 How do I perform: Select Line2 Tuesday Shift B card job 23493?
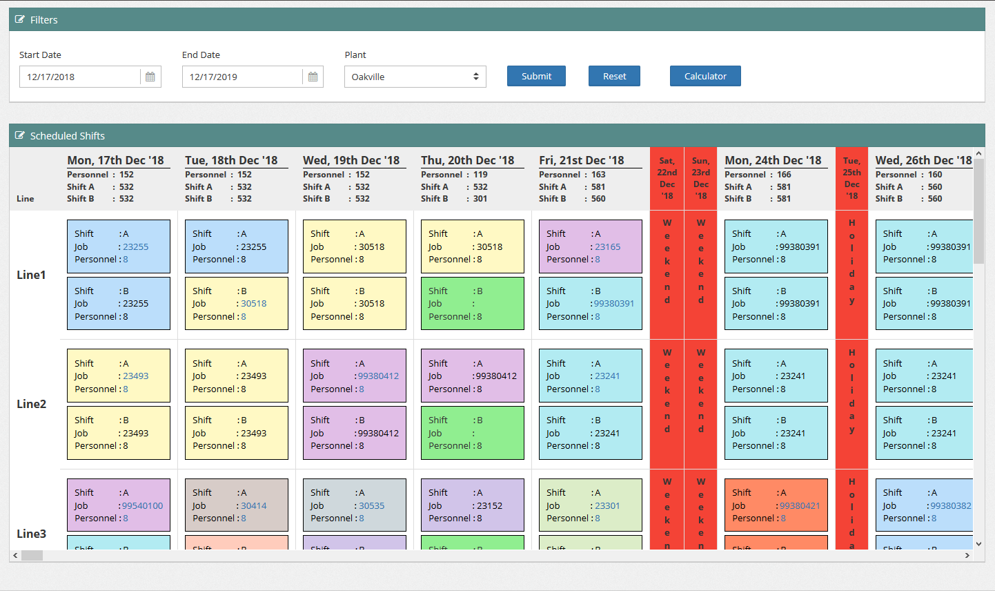coord(237,433)
